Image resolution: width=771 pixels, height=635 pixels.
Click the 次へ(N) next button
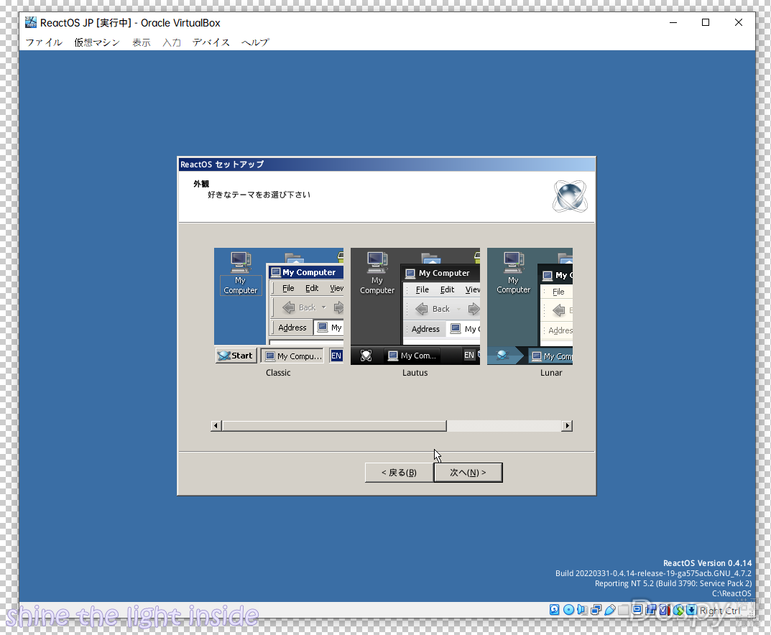pyautogui.click(x=468, y=473)
